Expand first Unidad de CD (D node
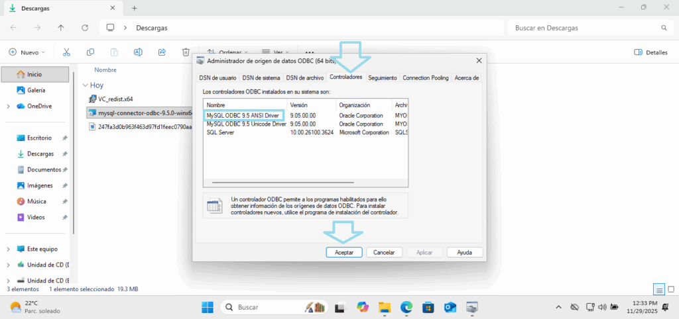 click(x=8, y=265)
